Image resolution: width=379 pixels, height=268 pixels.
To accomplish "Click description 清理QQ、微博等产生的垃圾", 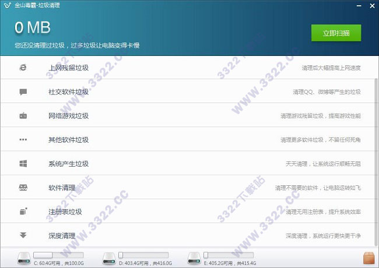I will pyautogui.click(x=327, y=91).
